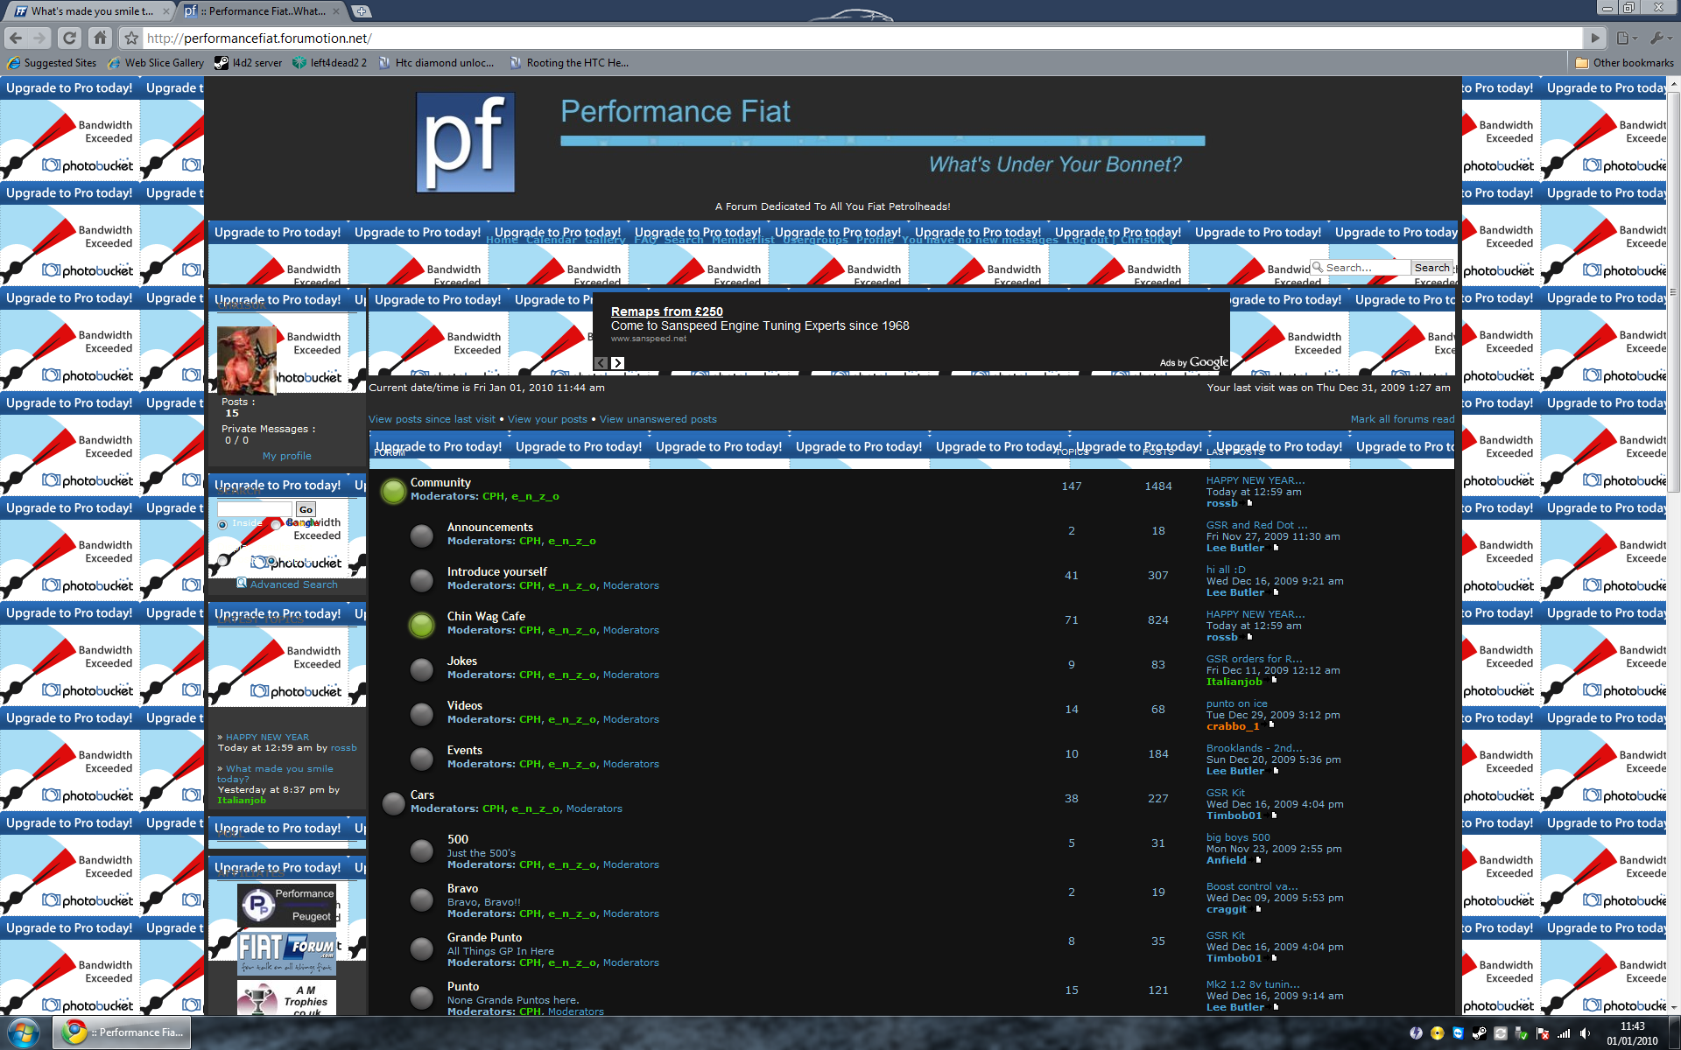The width and height of the screenshot is (1681, 1050).
Task: Click the Community forum status icon
Action: (x=393, y=491)
